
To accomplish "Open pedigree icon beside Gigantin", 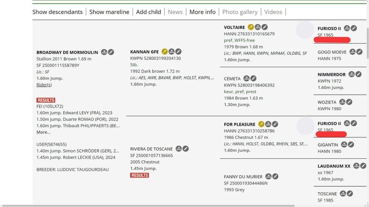I will (344, 144).
